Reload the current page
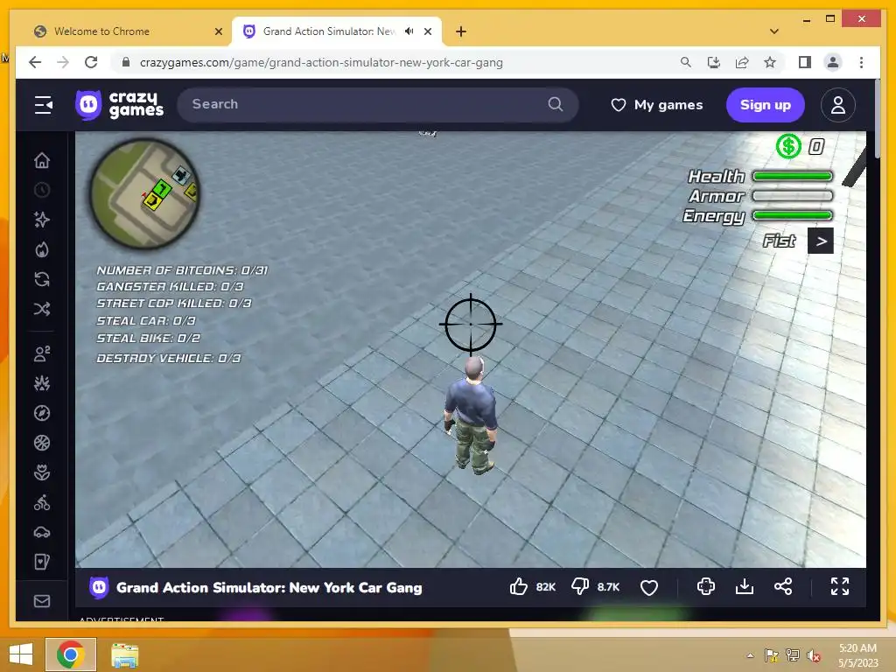Viewport: 896px width, 672px height. coord(91,62)
